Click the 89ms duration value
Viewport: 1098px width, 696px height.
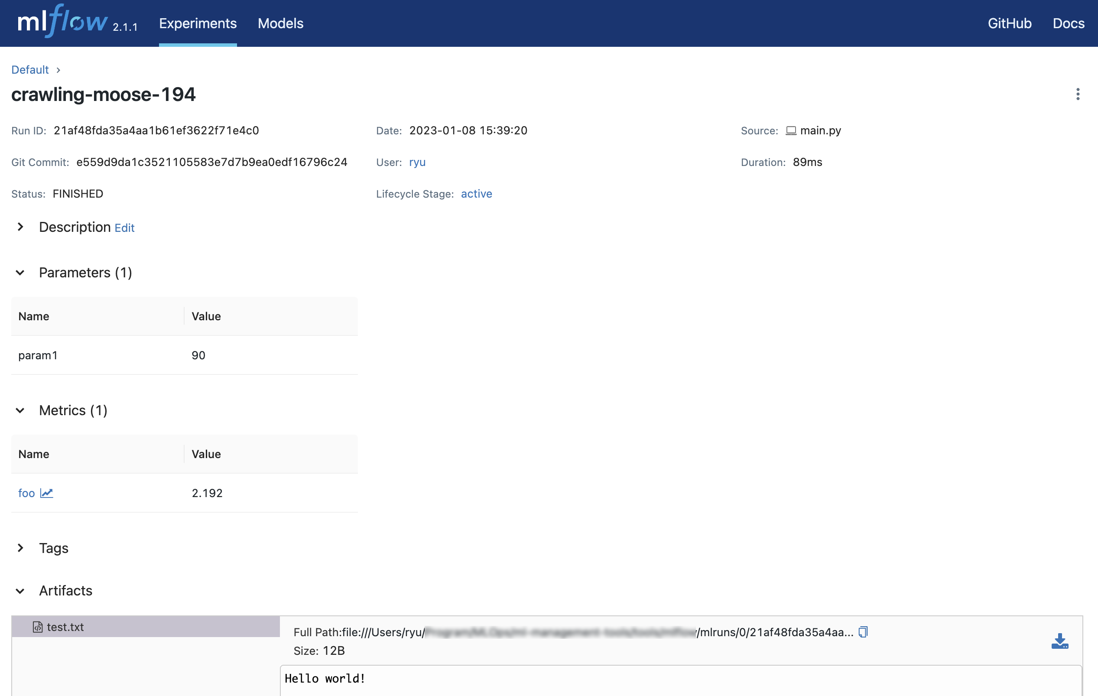(808, 162)
